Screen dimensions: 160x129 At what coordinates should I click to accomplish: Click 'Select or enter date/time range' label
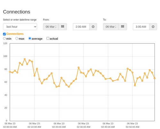[x=20, y=20]
